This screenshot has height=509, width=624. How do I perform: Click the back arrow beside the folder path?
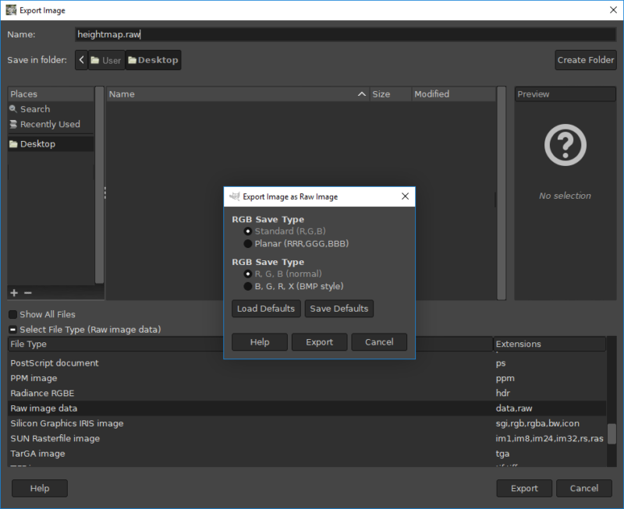click(x=82, y=60)
